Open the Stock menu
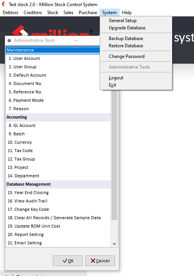This screenshot has height=276, width=194. (x=52, y=13)
